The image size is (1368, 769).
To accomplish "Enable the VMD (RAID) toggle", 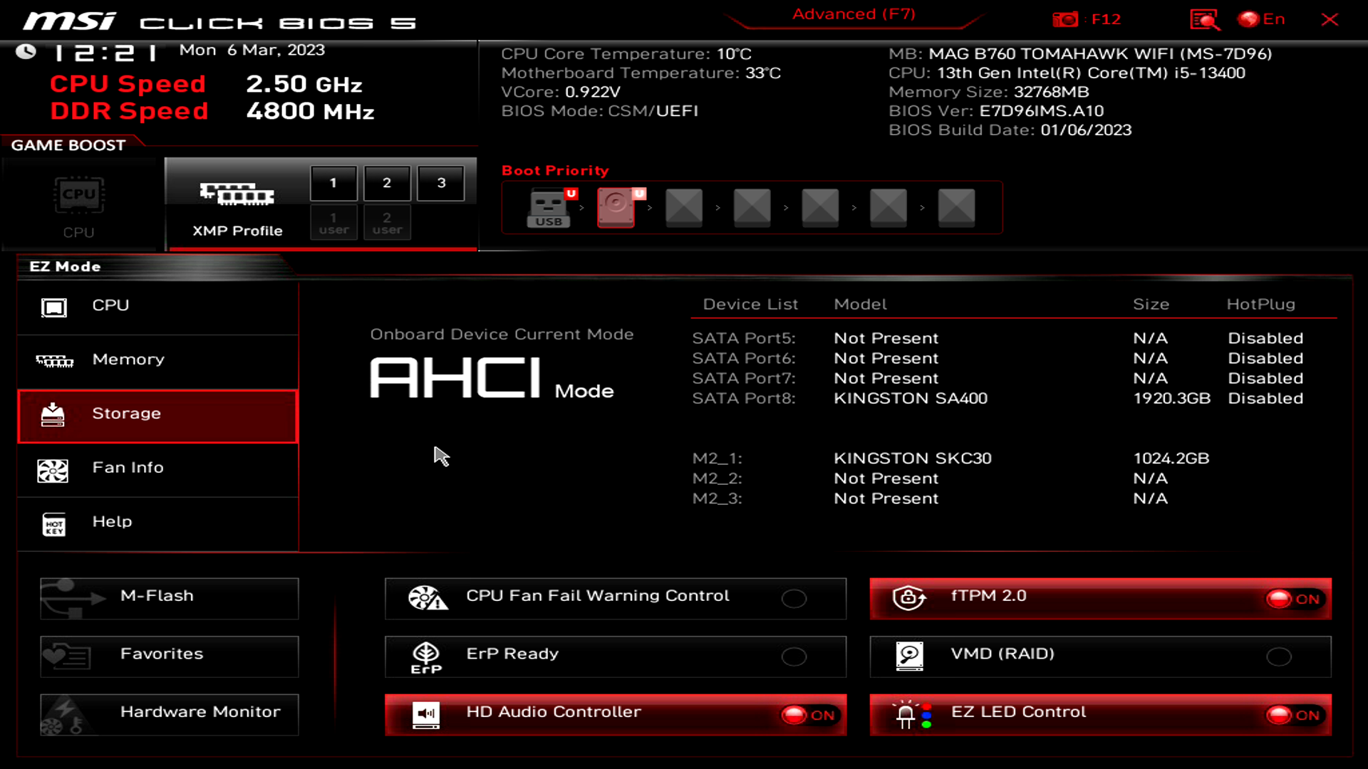I will point(1278,656).
